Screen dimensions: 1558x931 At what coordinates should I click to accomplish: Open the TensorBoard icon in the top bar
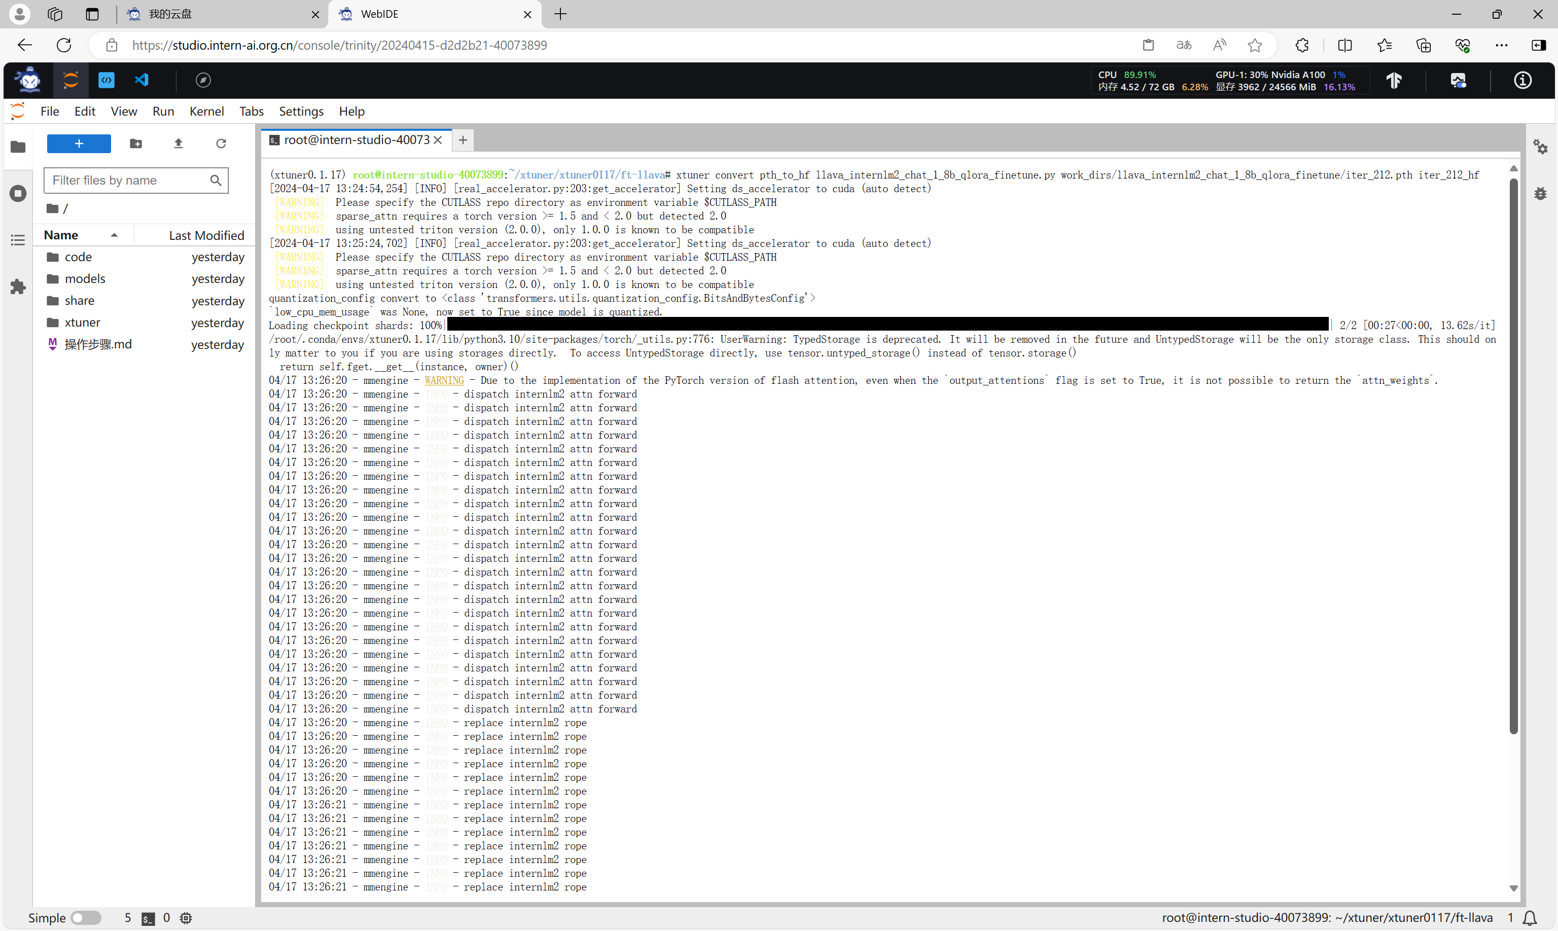coord(1394,80)
